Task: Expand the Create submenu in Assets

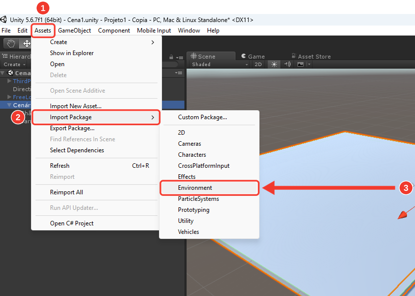Action: (96, 42)
